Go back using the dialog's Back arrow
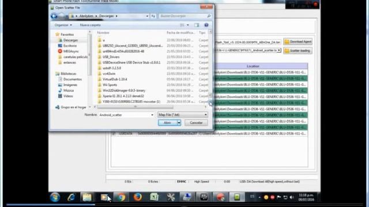369x207 pixels. point(54,16)
